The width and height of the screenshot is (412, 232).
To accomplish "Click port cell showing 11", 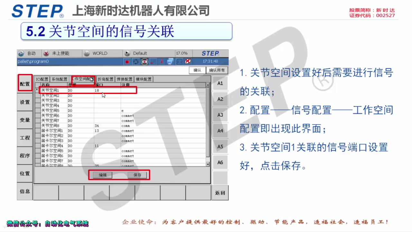I will (107, 146).
